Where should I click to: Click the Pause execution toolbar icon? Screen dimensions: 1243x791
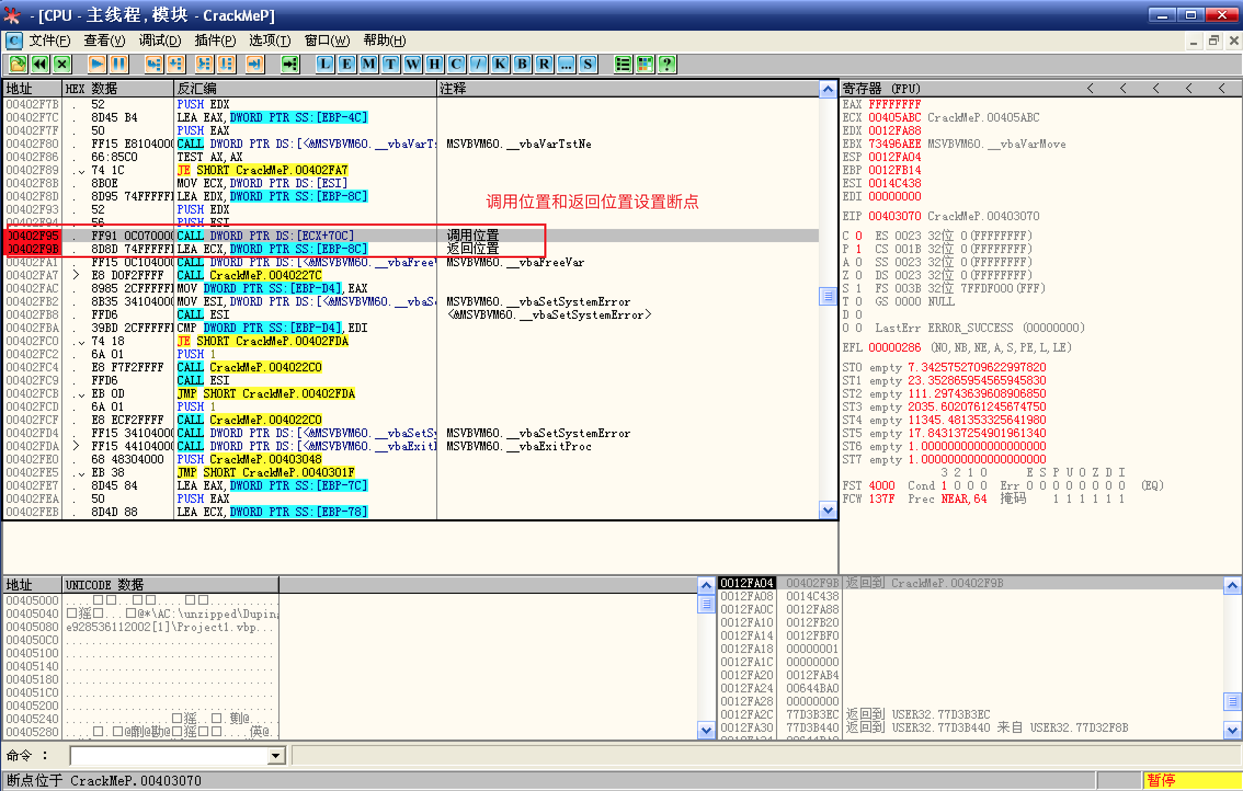tap(119, 65)
